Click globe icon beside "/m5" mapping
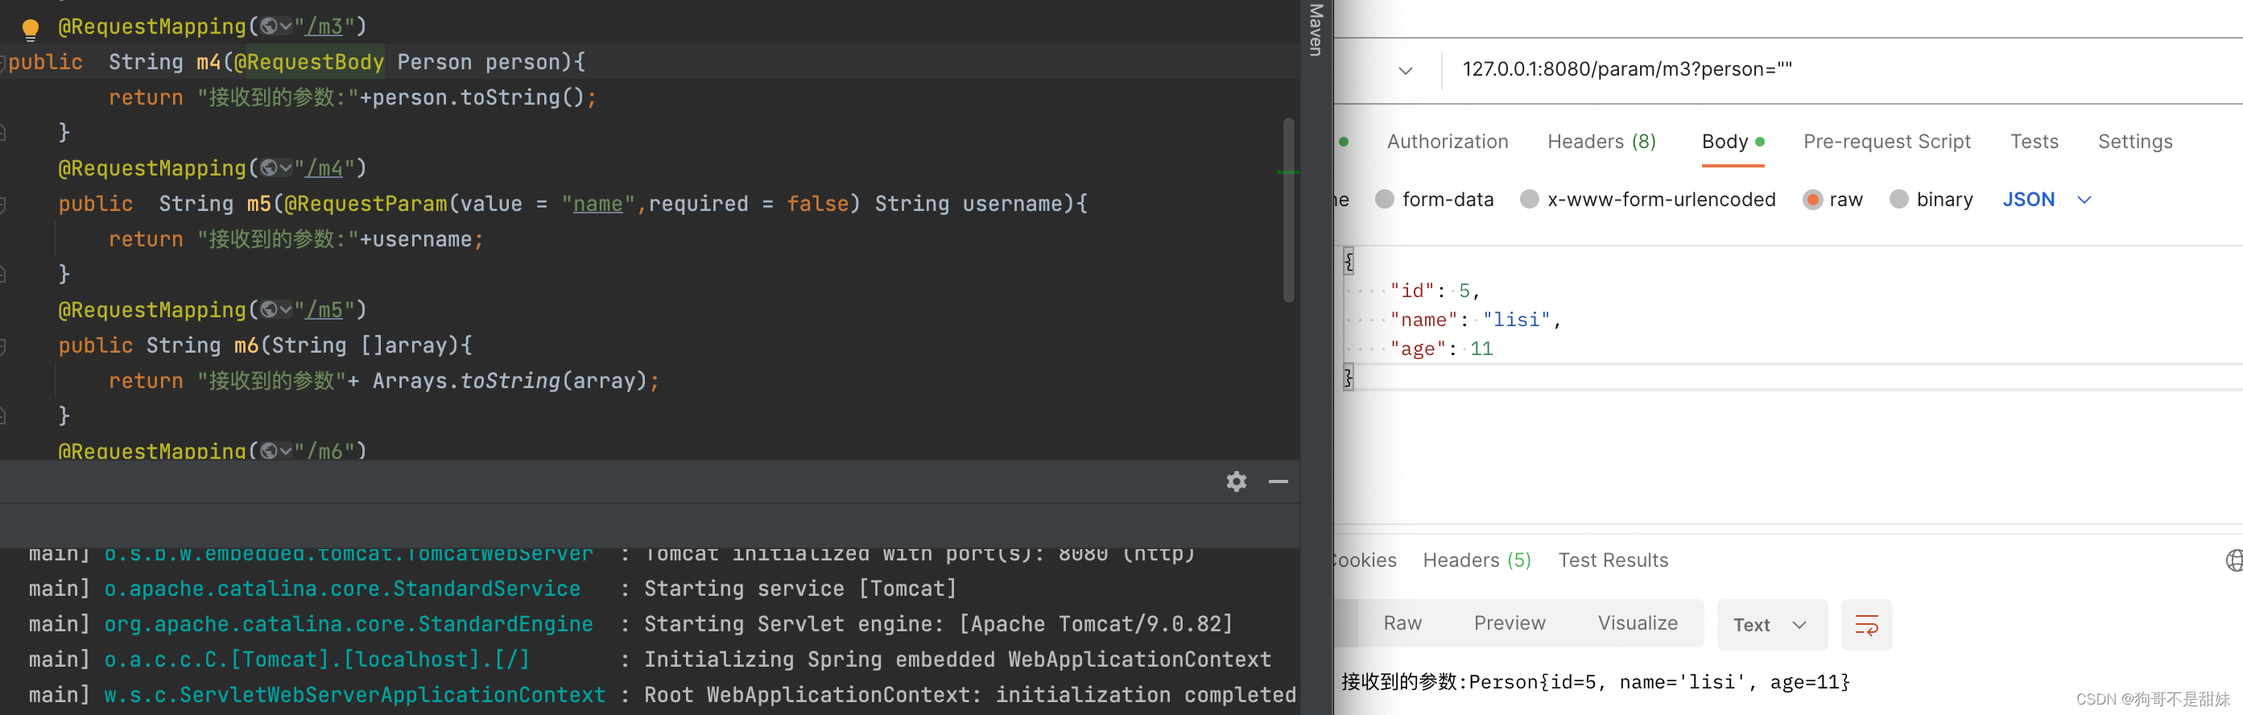This screenshot has height=715, width=2243. tap(269, 310)
